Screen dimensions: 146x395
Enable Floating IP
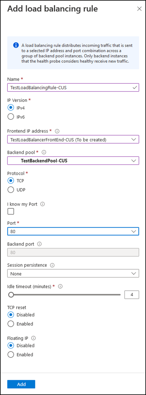(x=11, y=355)
